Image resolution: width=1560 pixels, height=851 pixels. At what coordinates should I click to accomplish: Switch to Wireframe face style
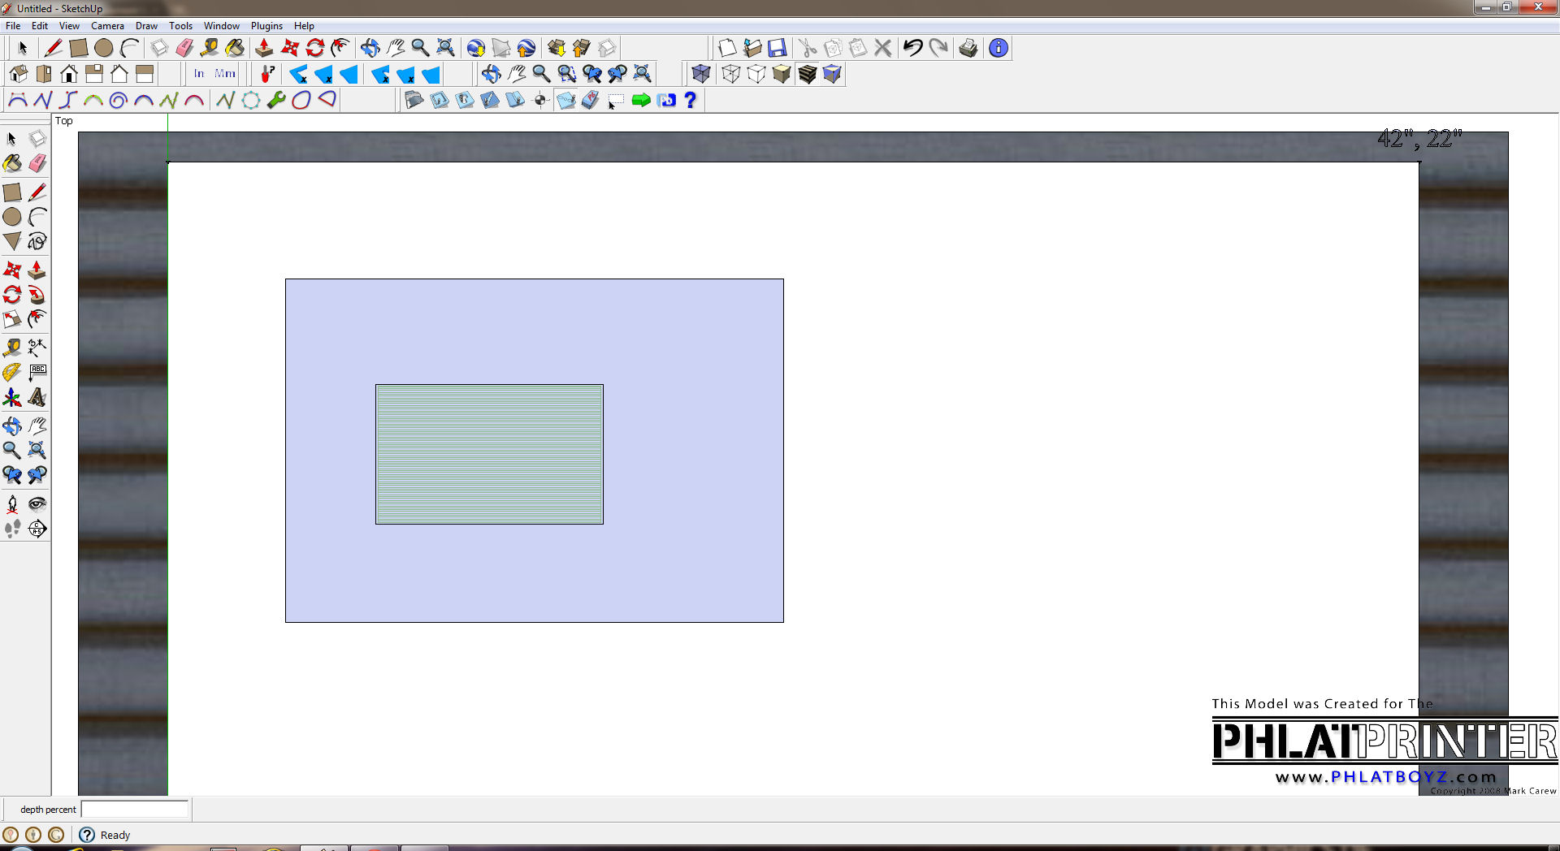click(730, 74)
